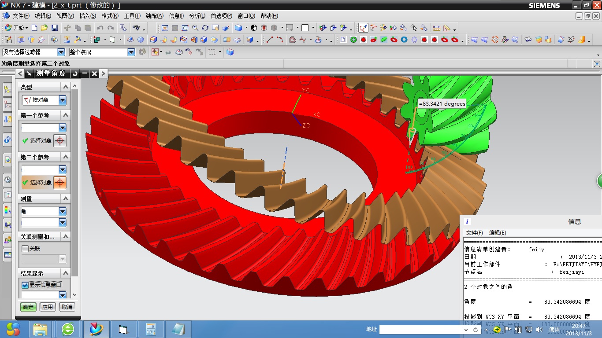Click the shaded cube rendering style icon
This screenshot has width=602, height=338.
coord(238,28)
